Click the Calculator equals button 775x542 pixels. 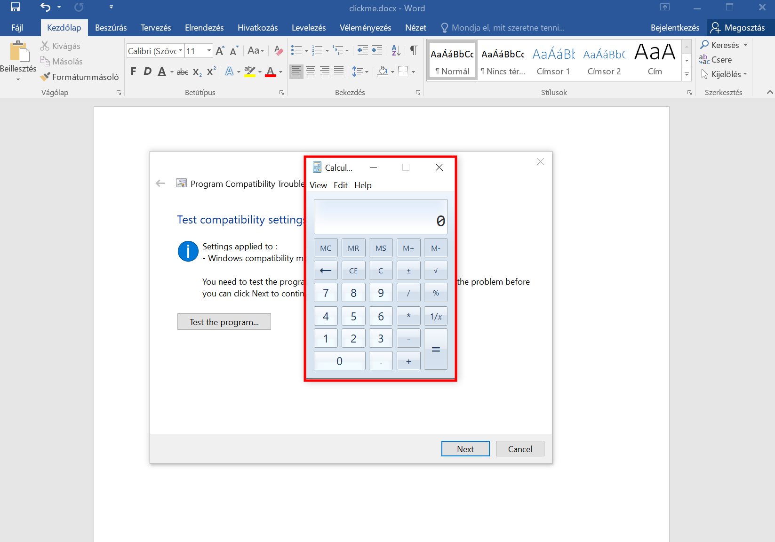pos(436,350)
